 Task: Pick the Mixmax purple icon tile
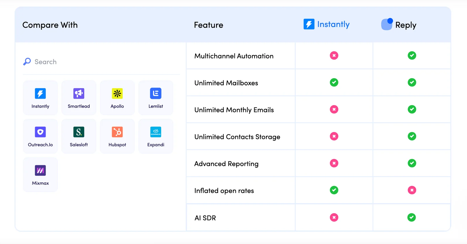40,171
